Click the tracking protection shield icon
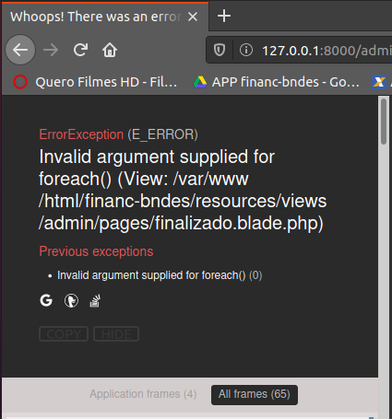 (220, 50)
